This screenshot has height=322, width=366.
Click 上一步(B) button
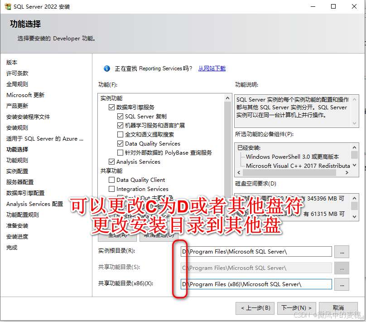255,308
